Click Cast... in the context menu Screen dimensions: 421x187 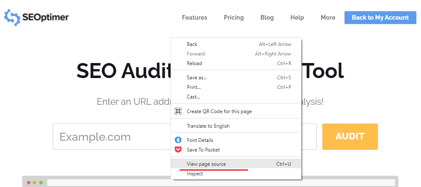pyautogui.click(x=193, y=97)
